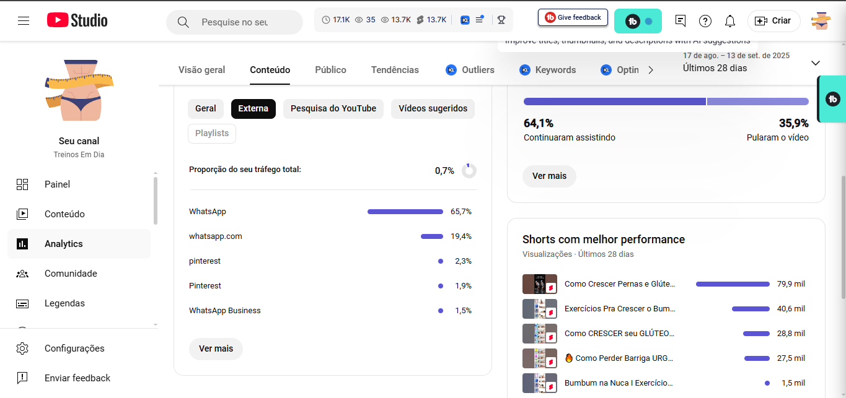Open the comments feedback icon in the header
This screenshot has width=846, height=398.
tap(681, 21)
